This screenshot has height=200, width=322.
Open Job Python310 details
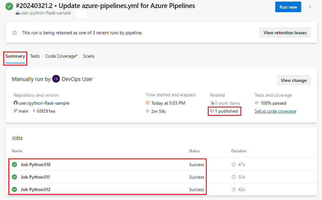[x=36, y=164]
